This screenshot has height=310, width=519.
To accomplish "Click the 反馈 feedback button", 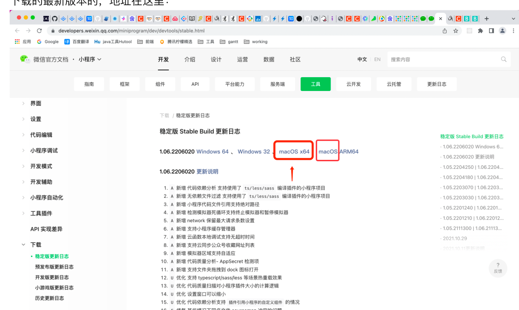I will point(498,268).
